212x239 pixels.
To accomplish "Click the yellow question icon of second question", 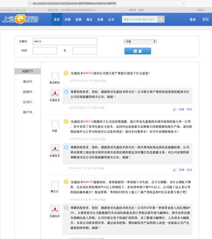I will coord(66,121).
